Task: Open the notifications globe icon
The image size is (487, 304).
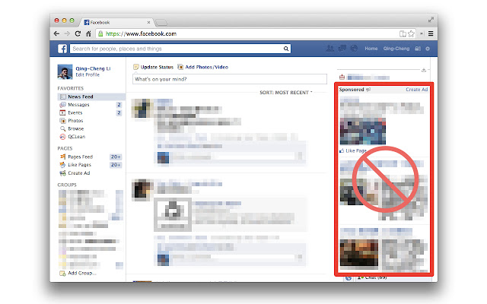Action: (x=354, y=49)
